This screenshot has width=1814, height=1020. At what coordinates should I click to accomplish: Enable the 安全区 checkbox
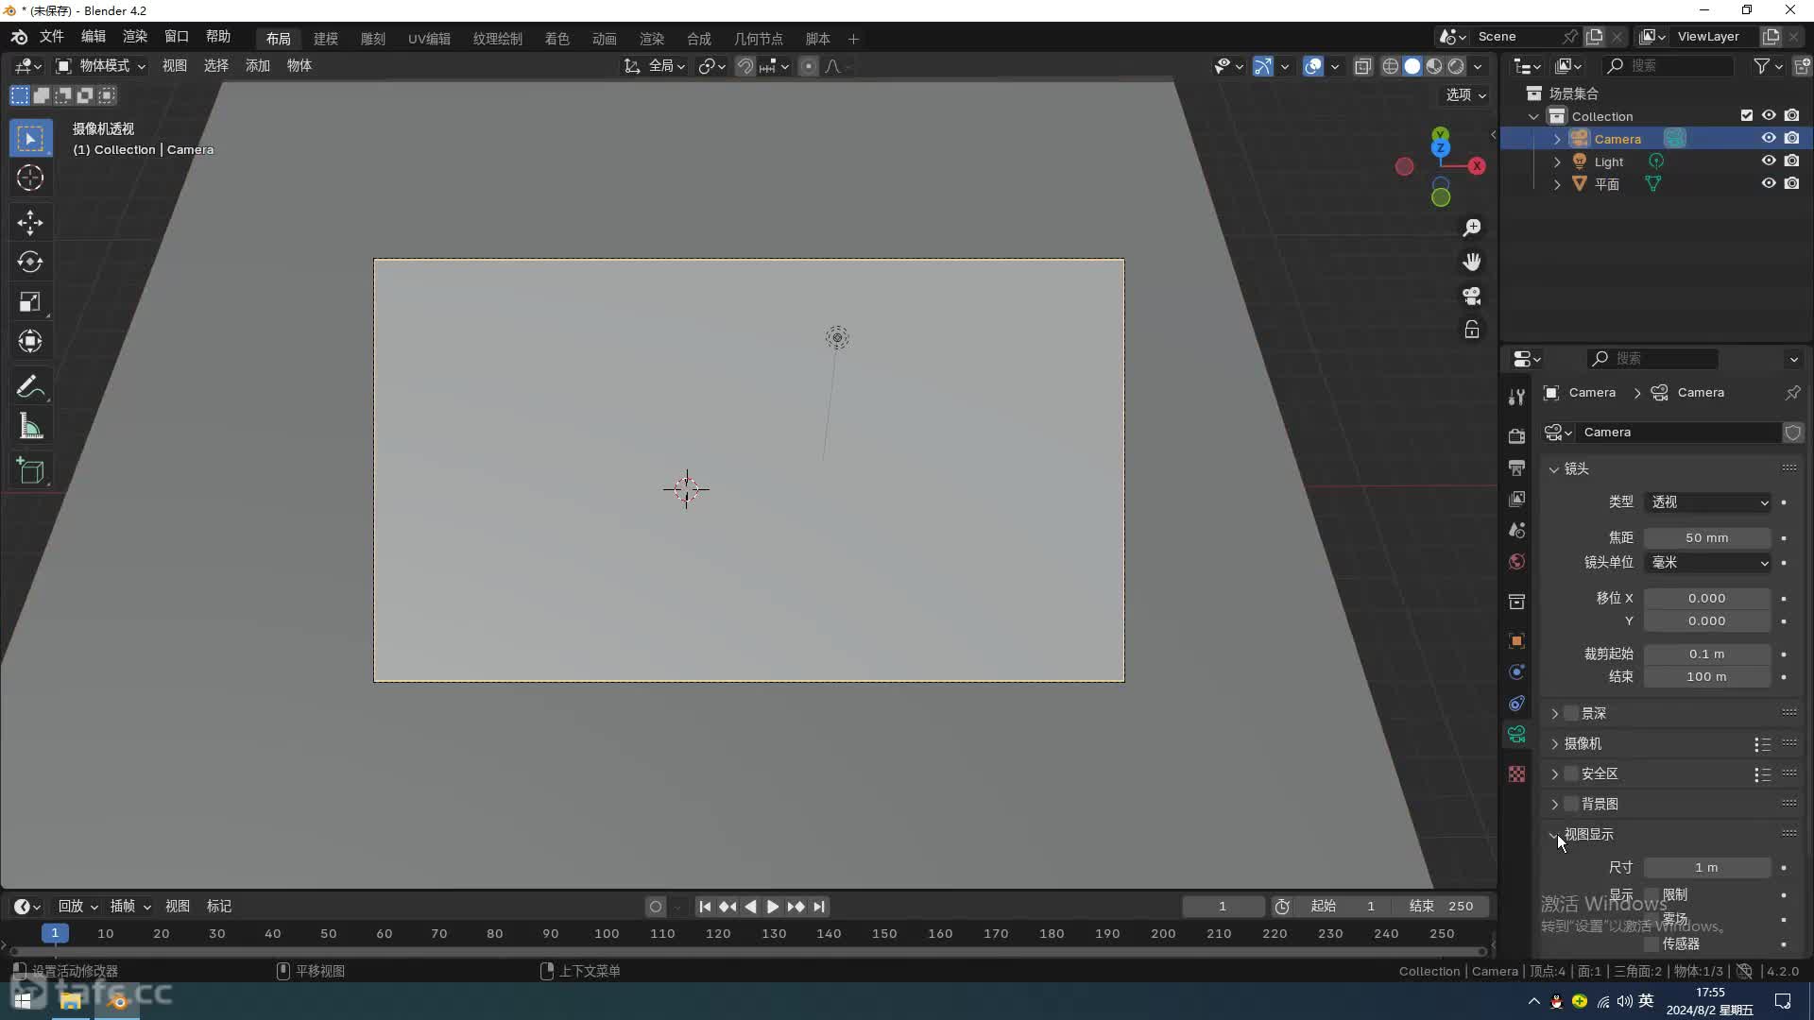(x=1571, y=773)
